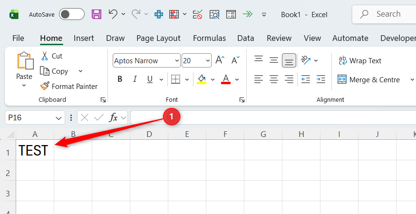Click the form icon in quick access toolbar
The width and height of the screenshot is (416, 214).
tap(231, 14)
